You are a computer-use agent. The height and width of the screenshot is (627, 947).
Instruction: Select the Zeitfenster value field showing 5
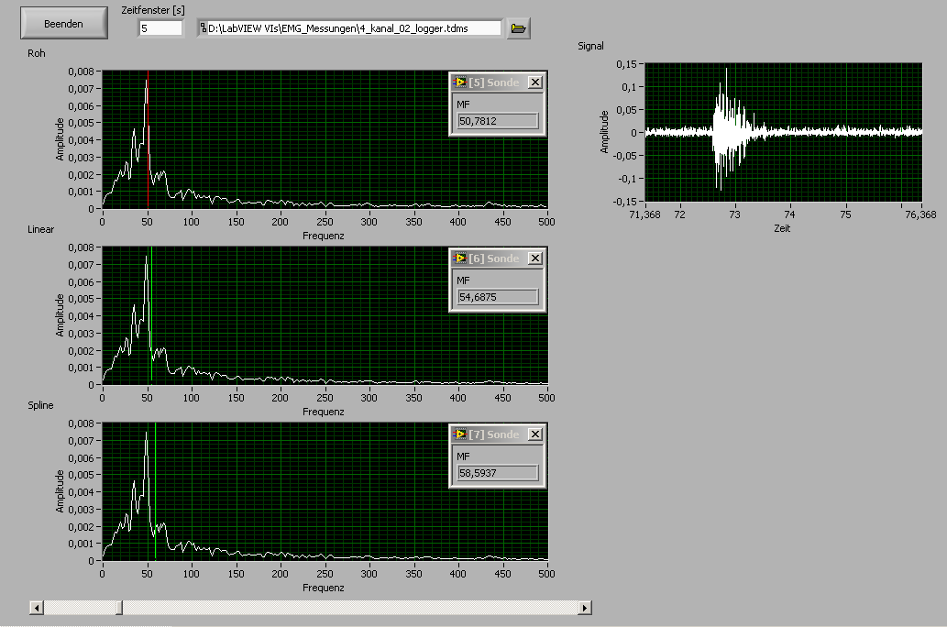coord(160,28)
